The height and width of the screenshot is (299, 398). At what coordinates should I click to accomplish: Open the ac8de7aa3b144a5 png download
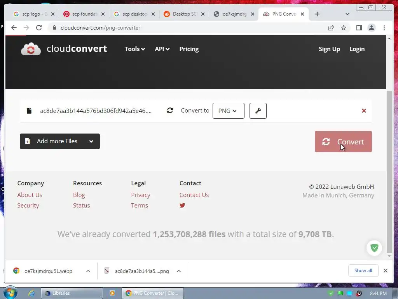pos(141,271)
